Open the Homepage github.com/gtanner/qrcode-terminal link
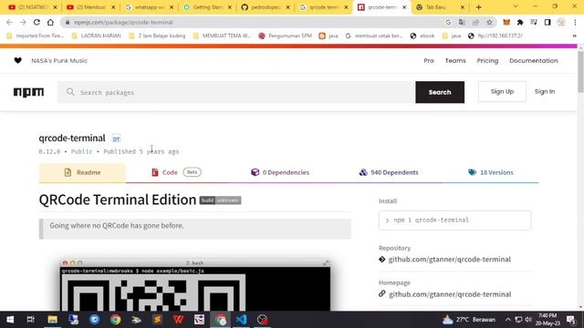584x328 pixels. (450, 294)
